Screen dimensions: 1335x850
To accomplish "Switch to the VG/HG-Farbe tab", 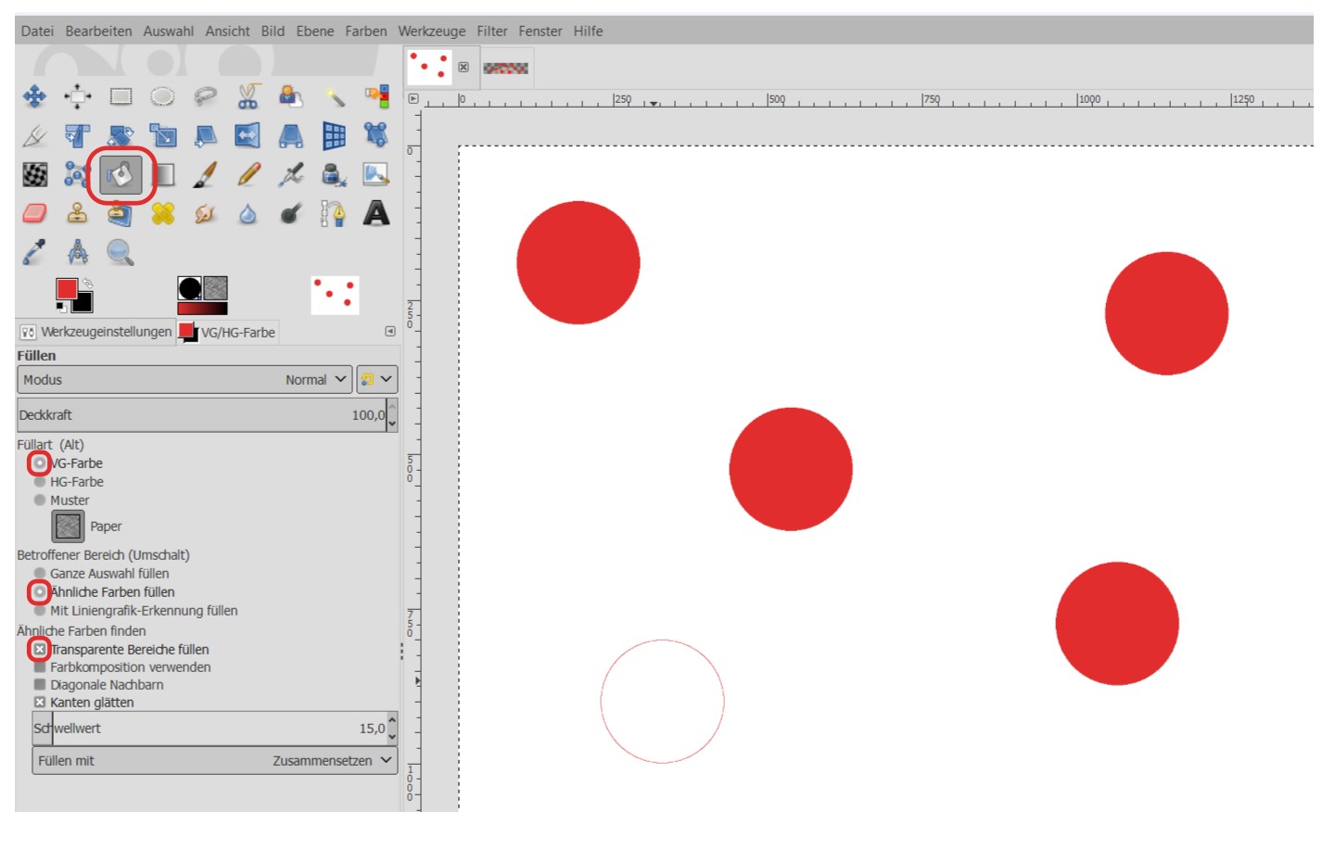I will [x=228, y=333].
